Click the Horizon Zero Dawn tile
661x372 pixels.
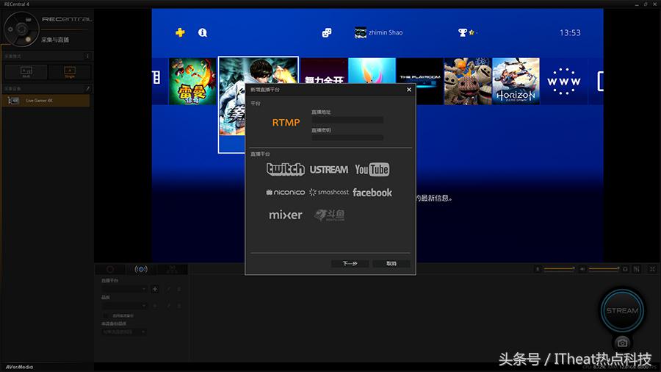(x=516, y=82)
